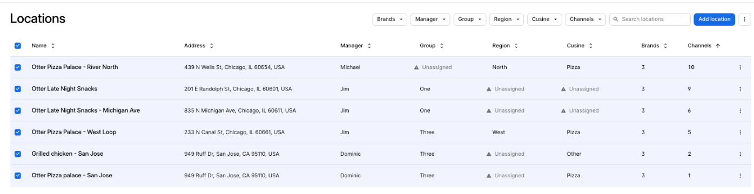
Task: Click the Add location button
Action: (714, 19)
